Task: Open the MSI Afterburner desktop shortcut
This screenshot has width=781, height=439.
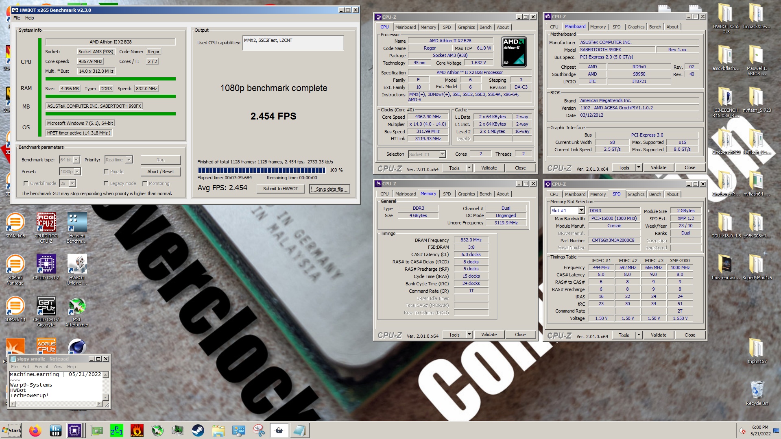Action: pos(77,311)
